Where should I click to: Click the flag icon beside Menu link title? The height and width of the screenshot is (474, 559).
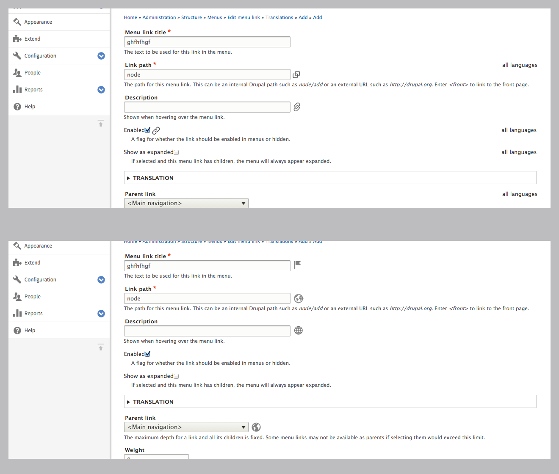click(x=297, y=265)
